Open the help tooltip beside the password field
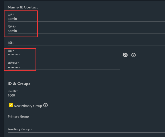The width and height of the screenshot is (165, 137). click(x=133, y=55)
